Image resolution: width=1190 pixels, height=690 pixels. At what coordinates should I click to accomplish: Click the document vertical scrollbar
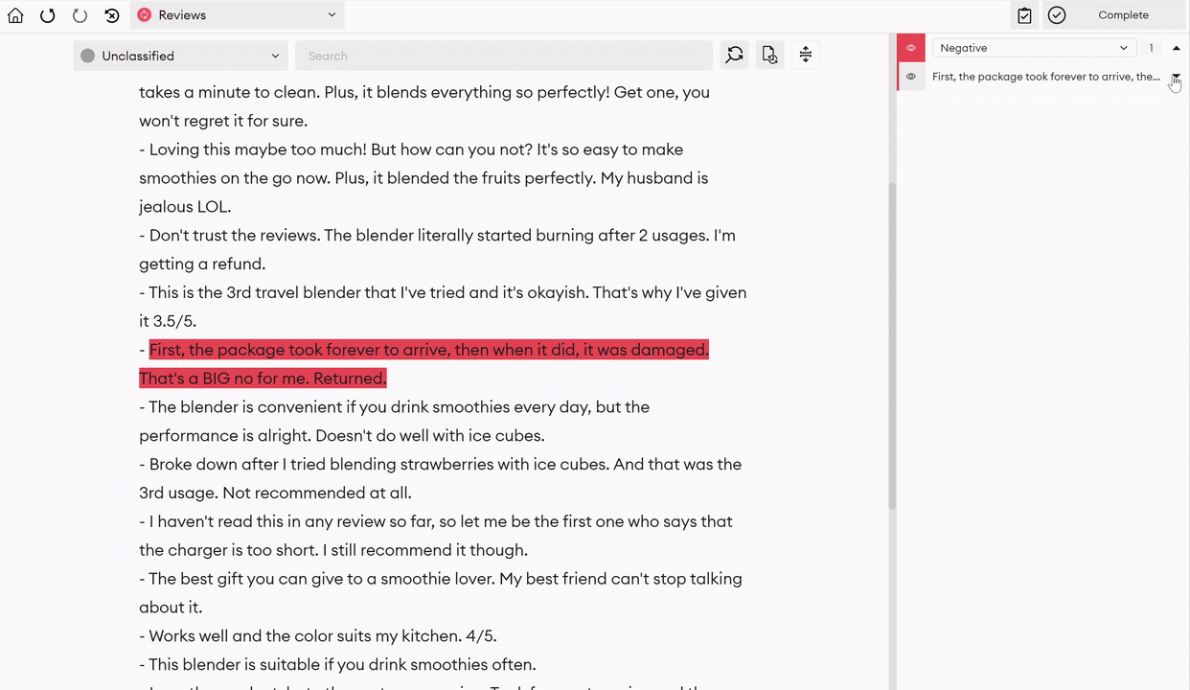pos(892,345)
